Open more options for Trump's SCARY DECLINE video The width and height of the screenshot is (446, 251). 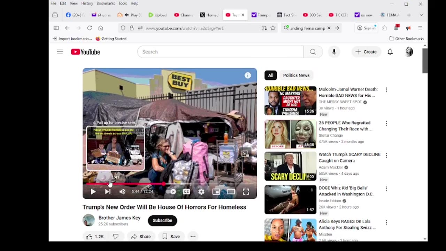(x=386, y=155)
